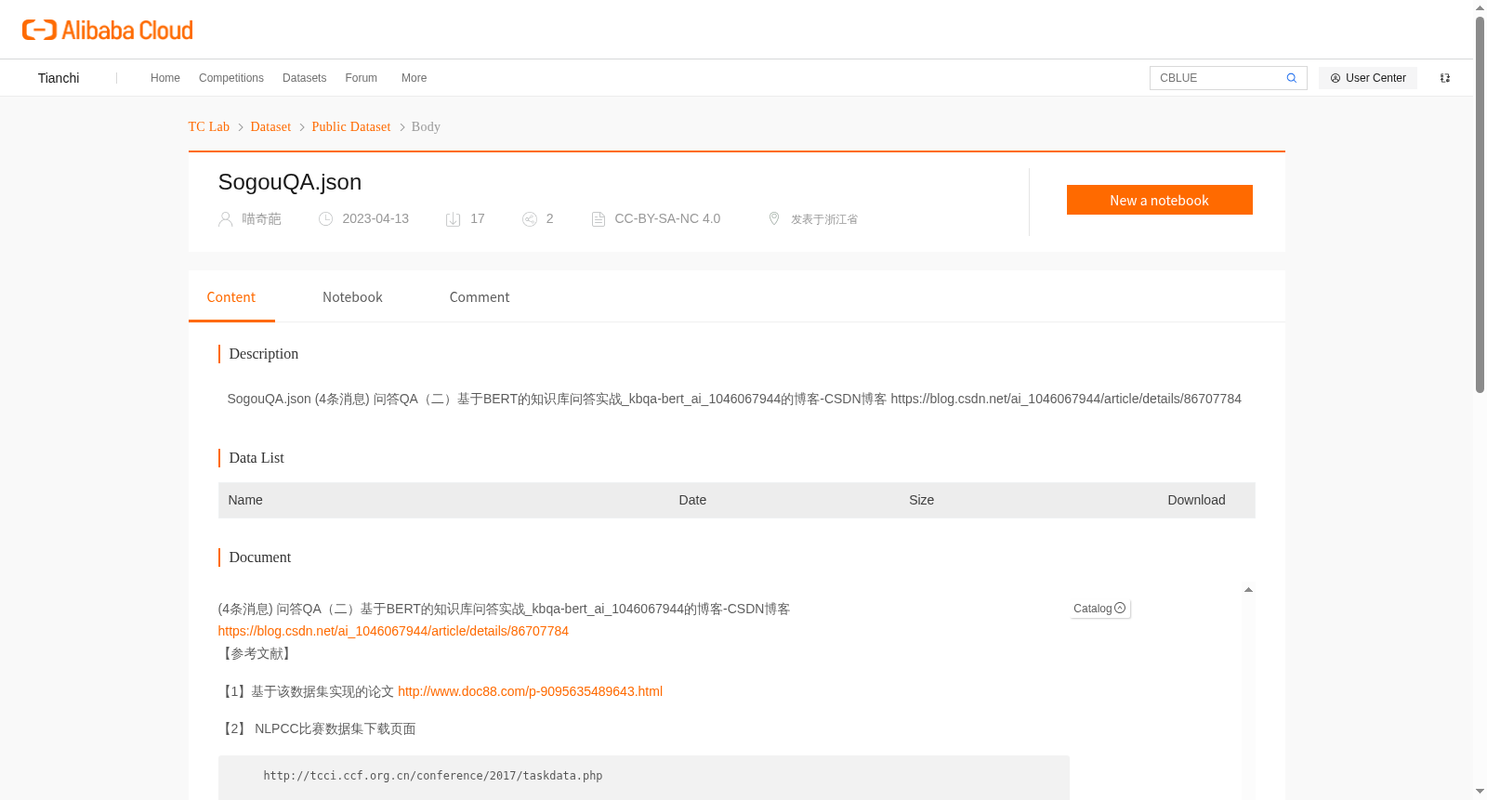
Task: Click the license text CC-BY-SA-NC 4.0
Action: coord(667,219)
